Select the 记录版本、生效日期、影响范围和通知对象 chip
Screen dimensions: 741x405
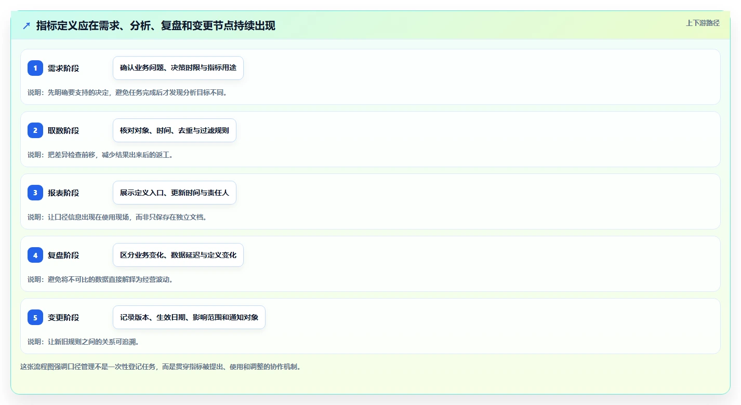click(x=189, y=317)
